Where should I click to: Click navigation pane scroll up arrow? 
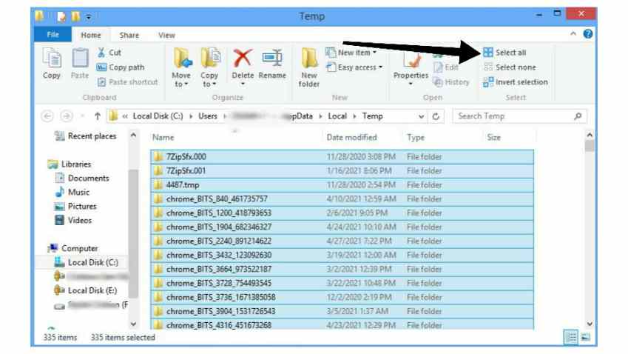(x=133, y=136)
